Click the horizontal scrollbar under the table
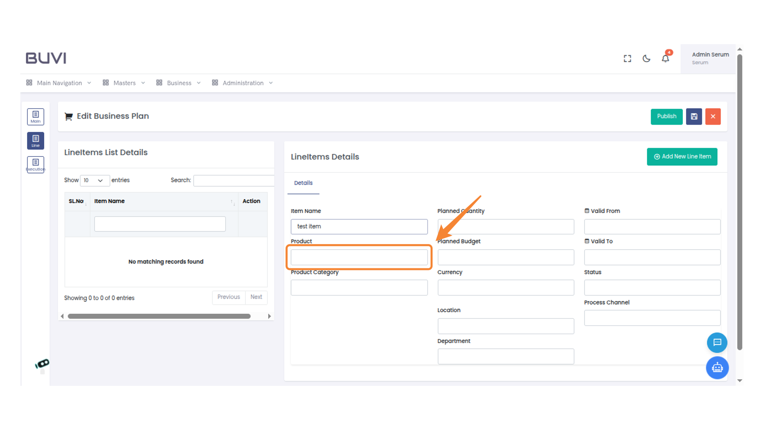The image size is (764, 430). (159, 316)
